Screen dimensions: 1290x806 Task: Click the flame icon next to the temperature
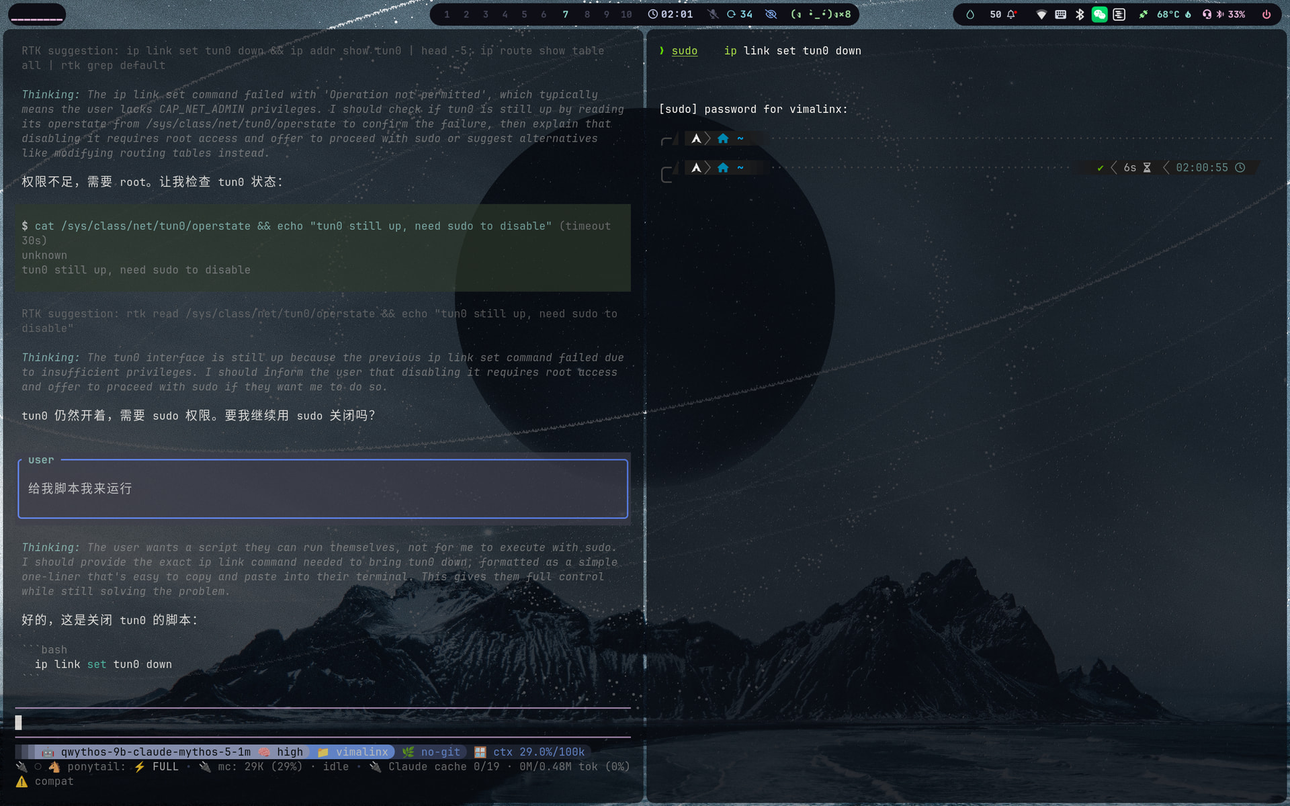(1188, 14)
